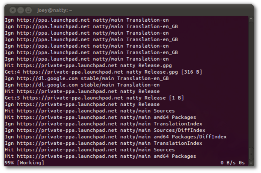This screenshot has height=173, width=261.
Task: Click the Sources/DiffIndex line
Action: tap(105, 131)
